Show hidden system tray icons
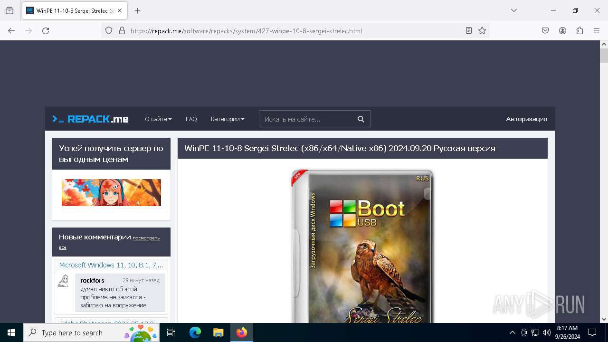This screenshot has width=608, height=342. [512, 332]
